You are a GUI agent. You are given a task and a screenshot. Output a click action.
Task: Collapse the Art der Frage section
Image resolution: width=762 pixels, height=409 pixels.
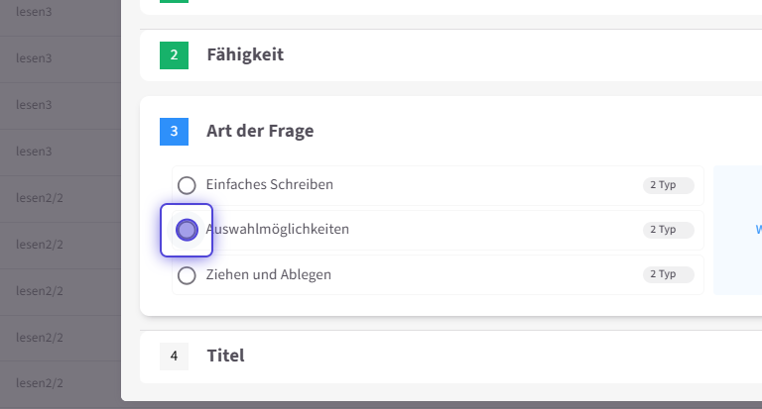260,131
